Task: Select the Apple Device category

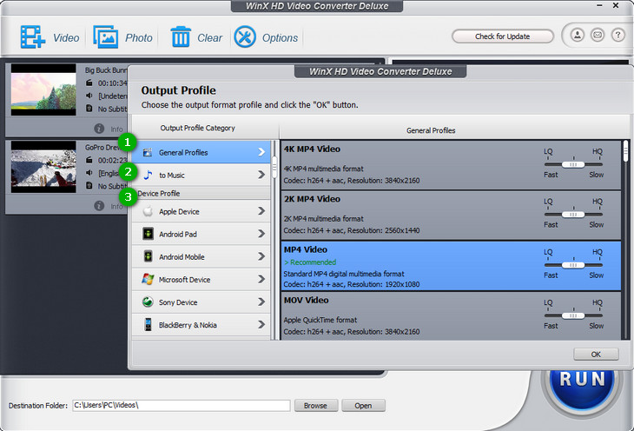Action: pyautogui.click(x=201, y=211)
